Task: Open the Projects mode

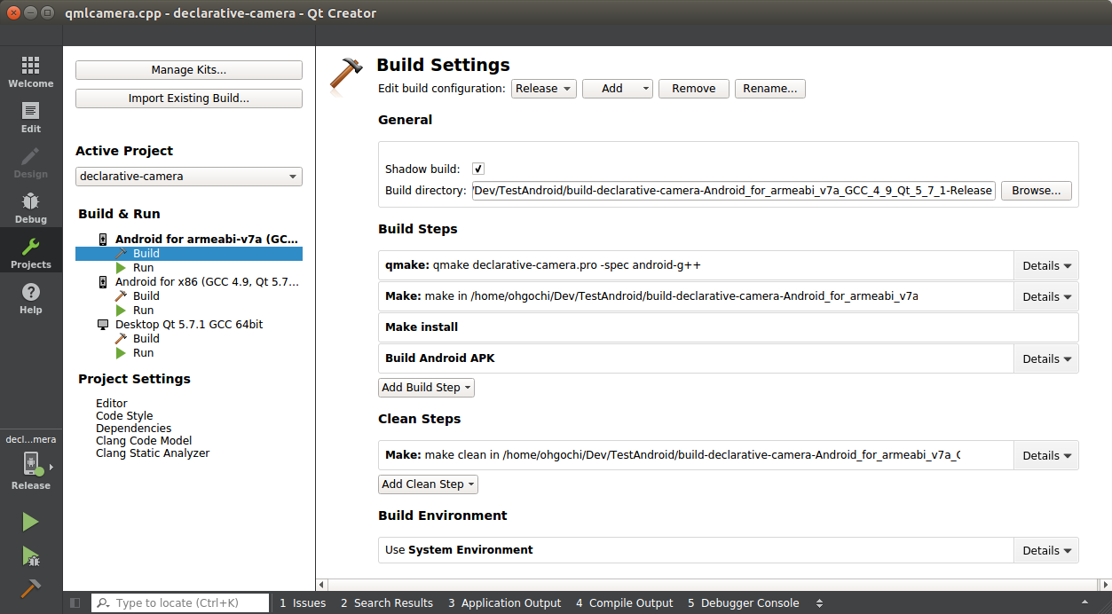Action: (x=31, y=253)
